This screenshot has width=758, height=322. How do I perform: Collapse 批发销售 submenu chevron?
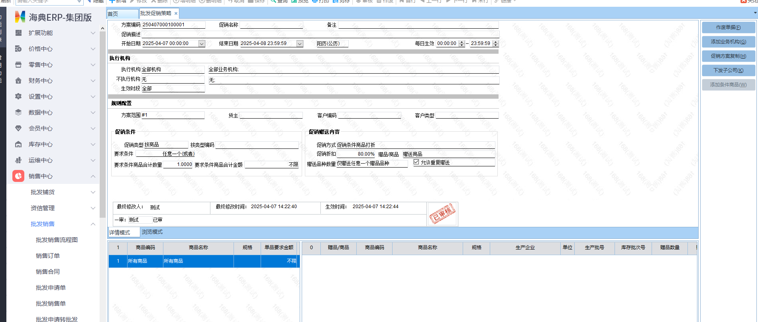[x=93, y=224]
